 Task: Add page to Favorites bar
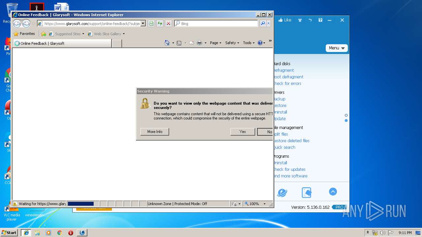(x=44, y=34)
